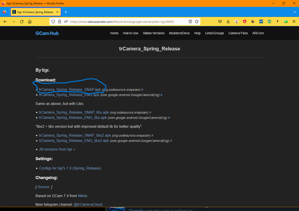Open Links/Groups in the navigation
This screenshot has height=211, width=299.
(x=214, y=33)
